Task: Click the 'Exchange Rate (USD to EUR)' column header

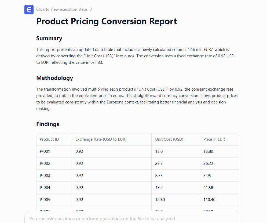Action: (101, 139)
